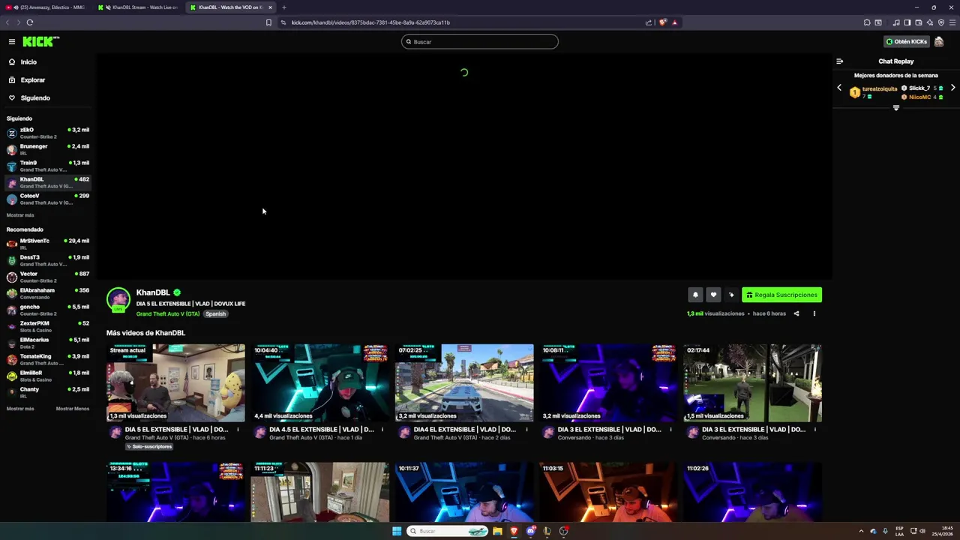The image size is (960, 540).
Task: Reload the page
Action: click(30, 22)
